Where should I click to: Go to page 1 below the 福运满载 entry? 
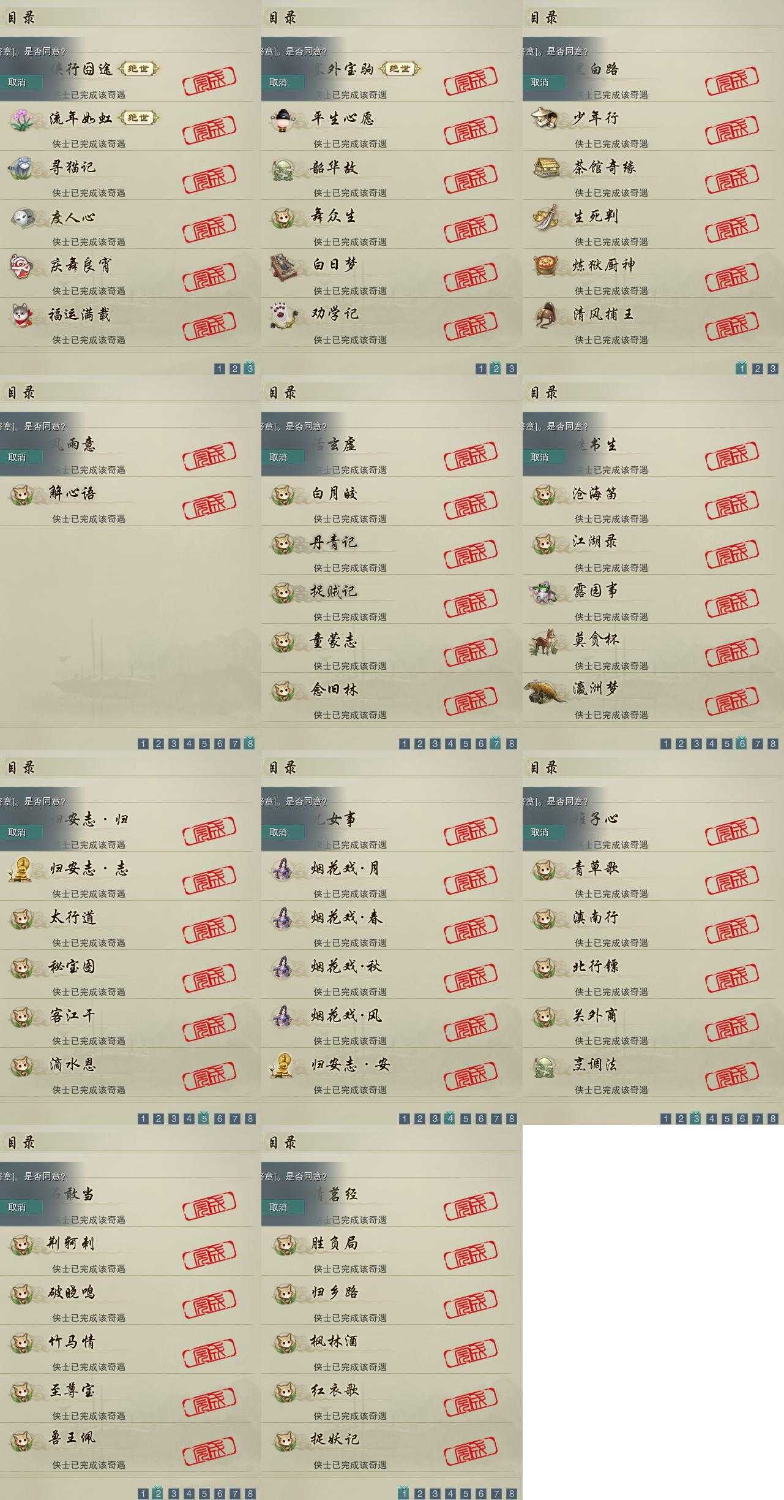pyautogui.click(x=220, y=369)
